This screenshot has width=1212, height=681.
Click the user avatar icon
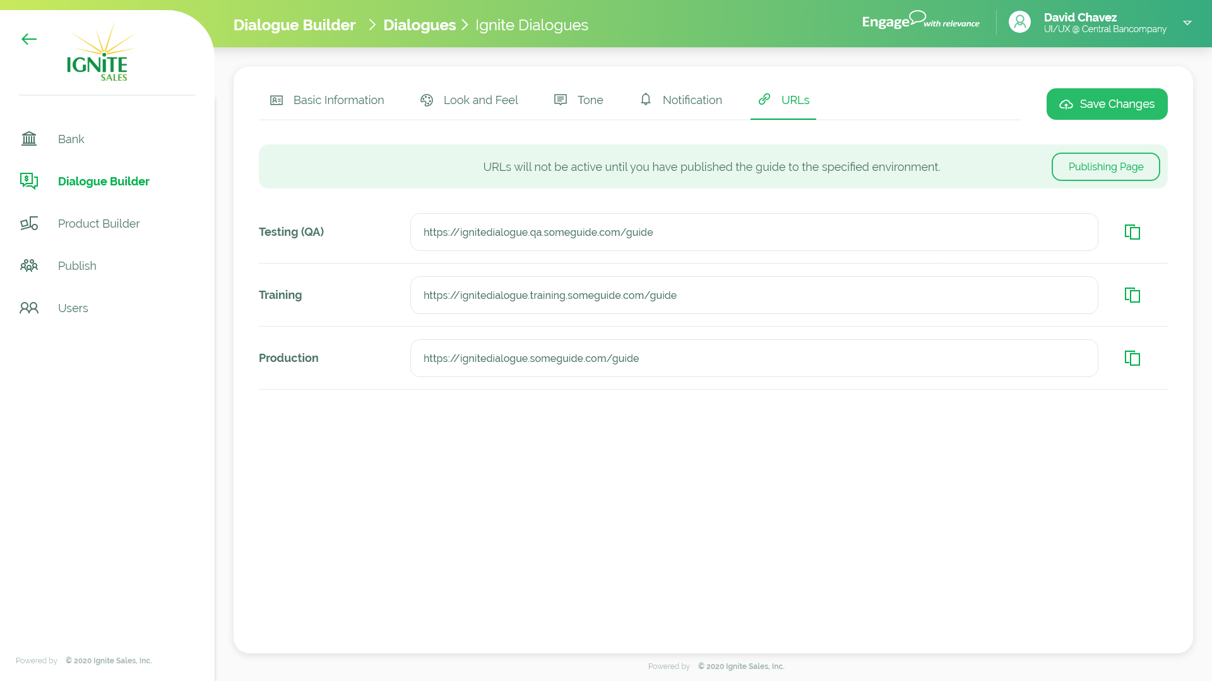tap(1019, 22)
